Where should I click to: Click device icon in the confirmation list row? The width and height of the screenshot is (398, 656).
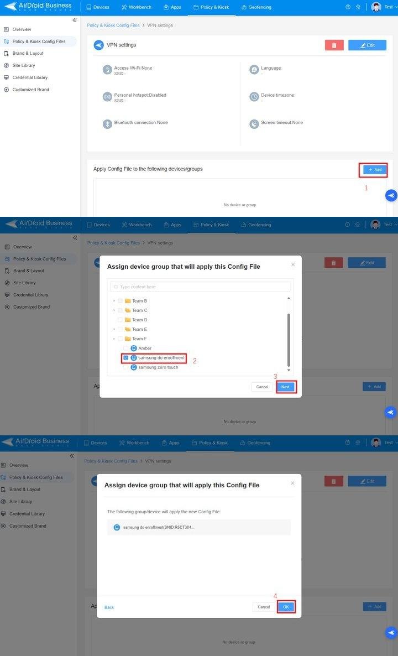coord(117,527)
